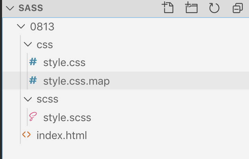Collapse the SASS section chevron
249x159 pixels.
[9, 8]
